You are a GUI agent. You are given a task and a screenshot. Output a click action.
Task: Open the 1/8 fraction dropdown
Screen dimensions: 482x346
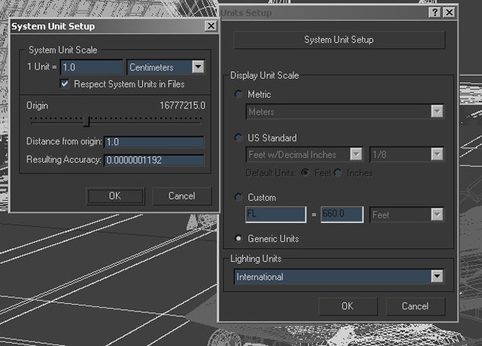pyautogui.click(x=437, y=154)
